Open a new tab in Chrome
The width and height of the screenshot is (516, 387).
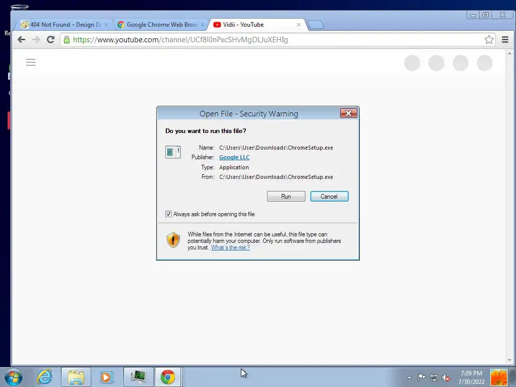316,25
